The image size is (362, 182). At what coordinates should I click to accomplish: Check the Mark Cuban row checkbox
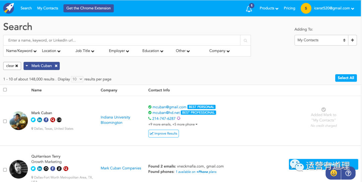pos(5,121)
